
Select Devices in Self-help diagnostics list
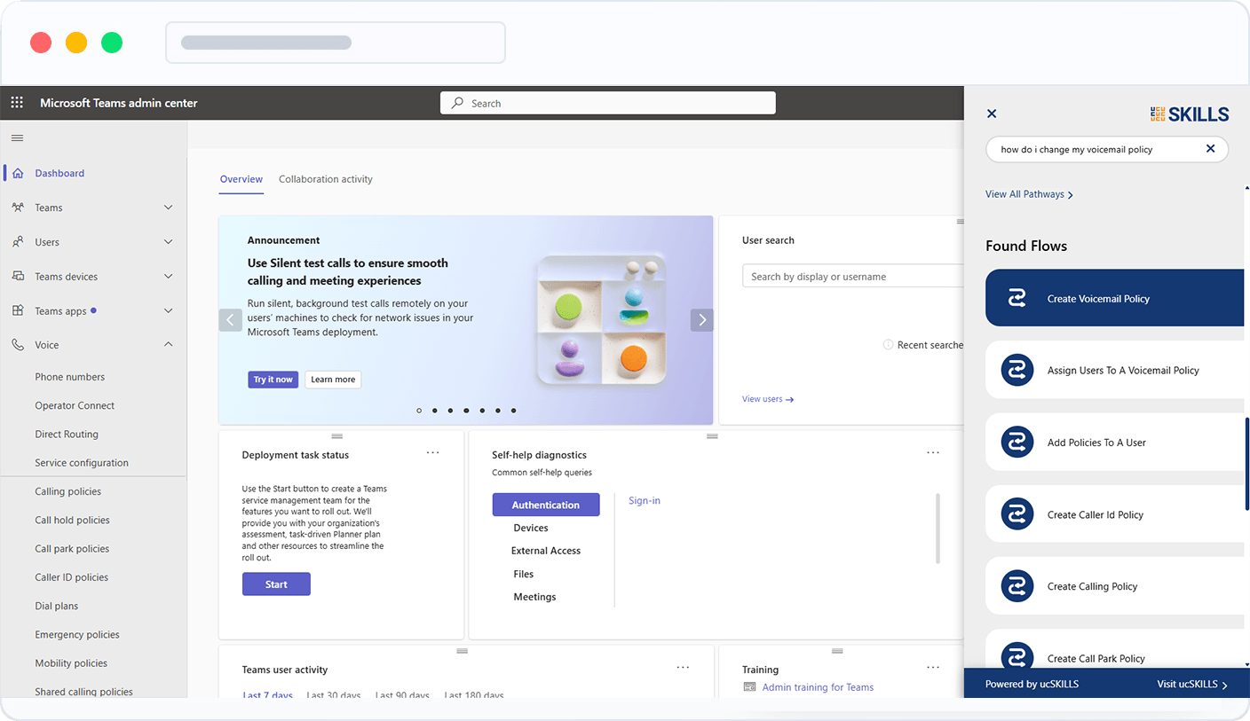531,528
